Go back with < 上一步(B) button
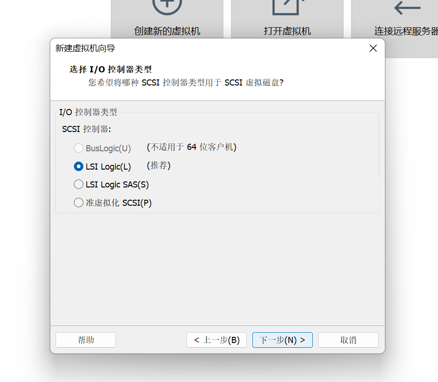The image size is (438, 382). click(x=217, y=340)
